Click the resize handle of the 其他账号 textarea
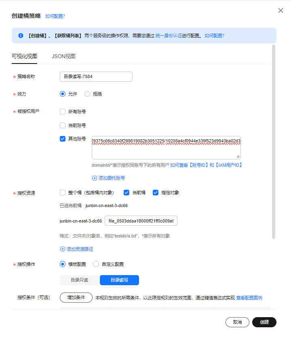Image resolution: width=291 pixels, height=339 pixels. (x=238, y=157)
